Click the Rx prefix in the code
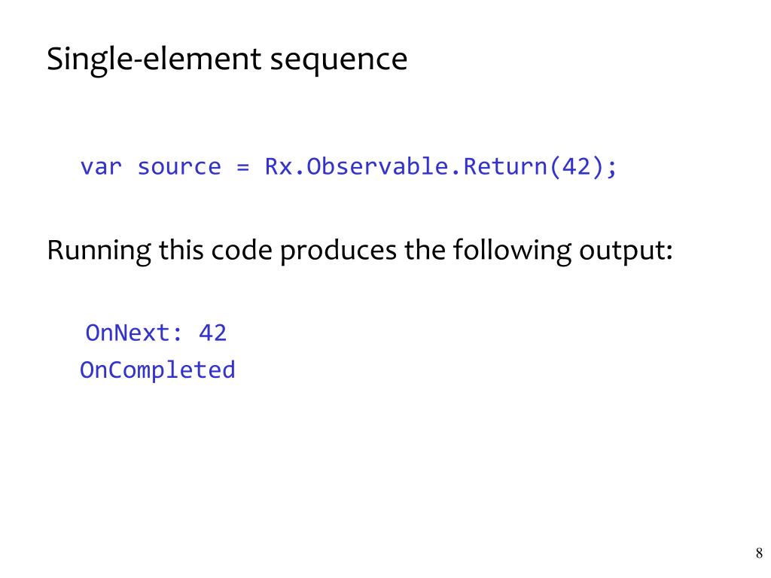The width and height of the screenshot is (771, 578). (279, 167)
